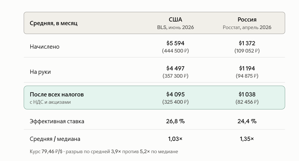Click the $1 372 value for Россия

247,43
